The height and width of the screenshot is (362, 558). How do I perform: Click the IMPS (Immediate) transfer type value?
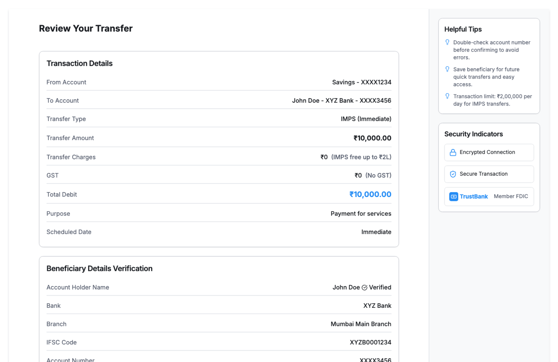coord(366,119)
